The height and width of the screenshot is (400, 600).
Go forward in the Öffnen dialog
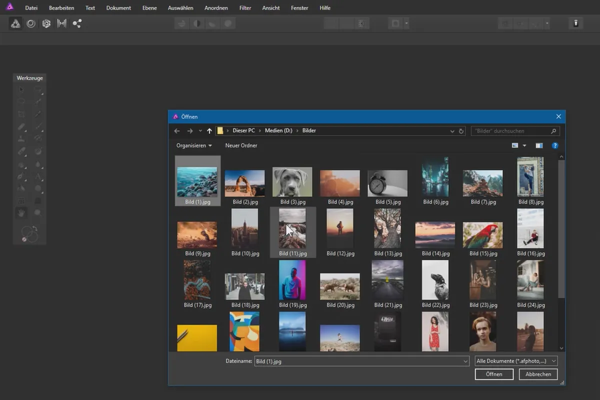click(x=190, y=131)
